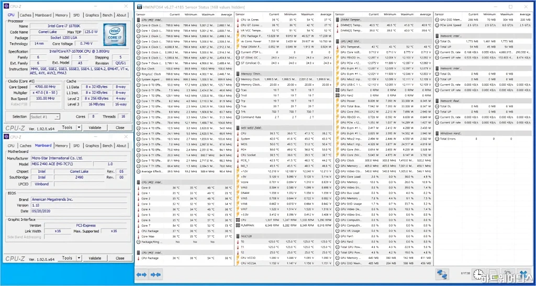Select the Average Effective clock row
This screenshot has height=286, width=536.
click(185, 171)
